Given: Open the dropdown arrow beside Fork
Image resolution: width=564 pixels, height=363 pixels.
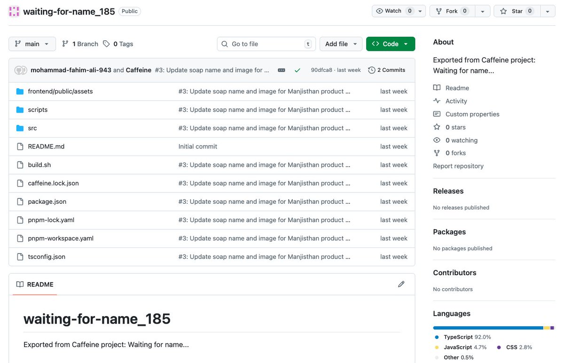Looking at the screenshot, I should coord(482,11).
